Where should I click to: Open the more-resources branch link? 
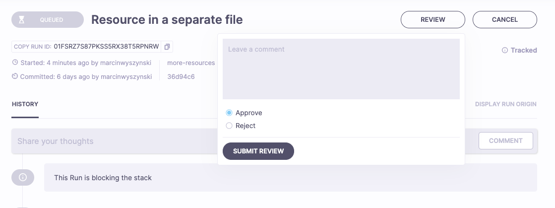coord(191,63)
